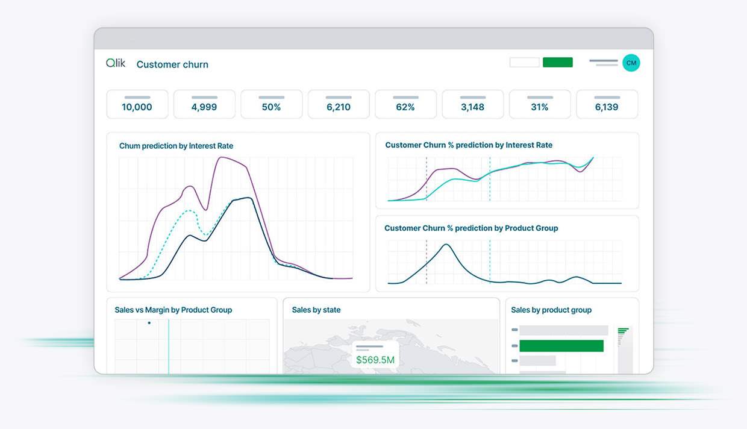Click the green action button in the header
The image size is (747, 429).
pos(557,61)
